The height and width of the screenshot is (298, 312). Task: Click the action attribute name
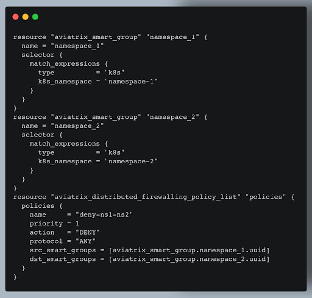tap(42, 232)
